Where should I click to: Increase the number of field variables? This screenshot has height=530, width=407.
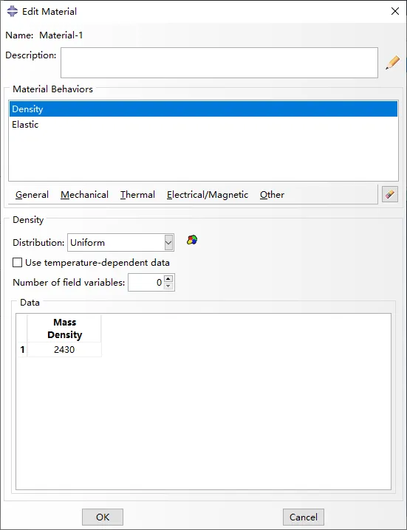point(168,279)
